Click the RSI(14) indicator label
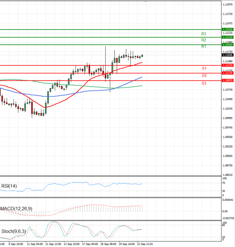The height and width of the screenshot is (247, 235). (9, 186)
